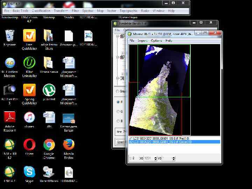Screen dimensions: 252x189
Task: Select the B band radio button
Action: [x=118, y=121]
